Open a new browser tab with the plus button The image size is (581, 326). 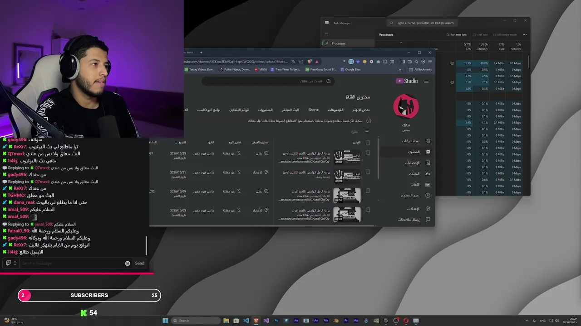tap(201, 53)
